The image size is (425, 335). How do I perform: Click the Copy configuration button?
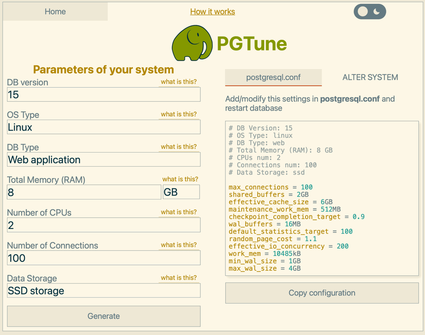point(322,293)
